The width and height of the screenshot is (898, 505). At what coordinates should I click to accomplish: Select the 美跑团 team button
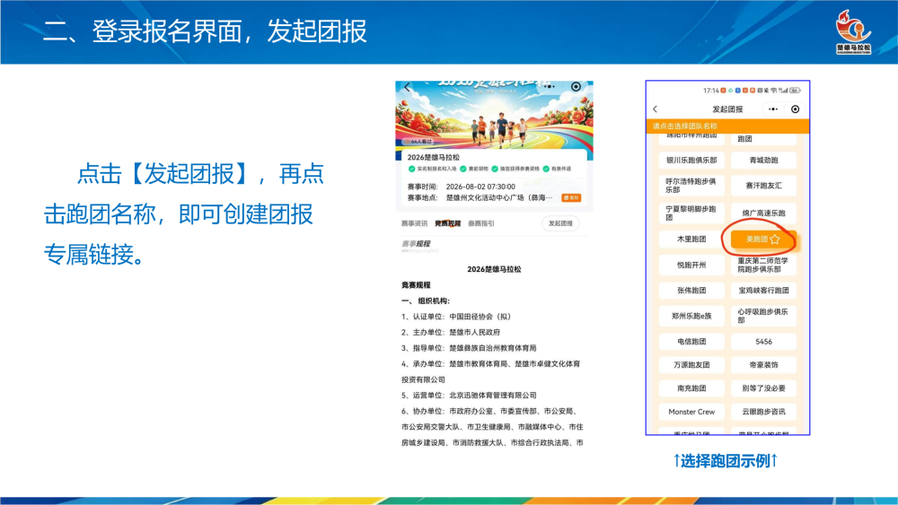(763, 239)
